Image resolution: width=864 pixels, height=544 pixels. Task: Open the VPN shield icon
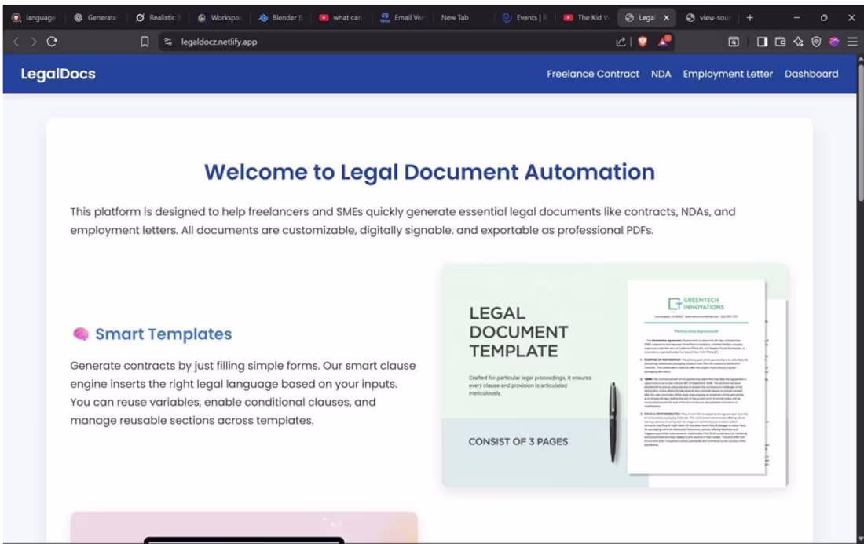pos(817,42)
